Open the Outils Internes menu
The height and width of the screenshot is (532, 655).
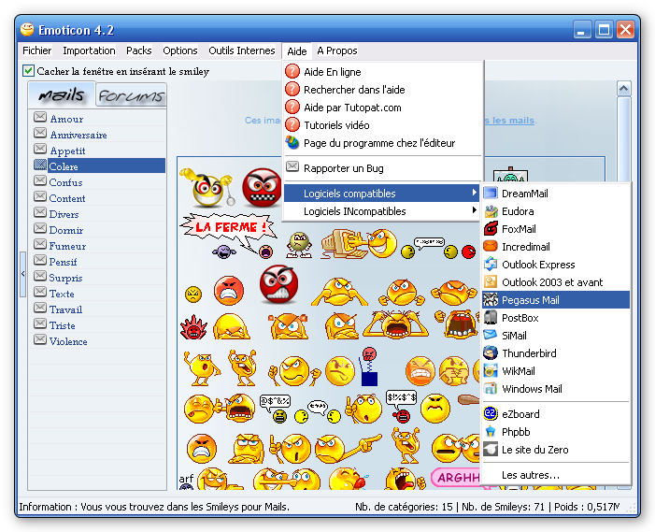pos(242,50)
